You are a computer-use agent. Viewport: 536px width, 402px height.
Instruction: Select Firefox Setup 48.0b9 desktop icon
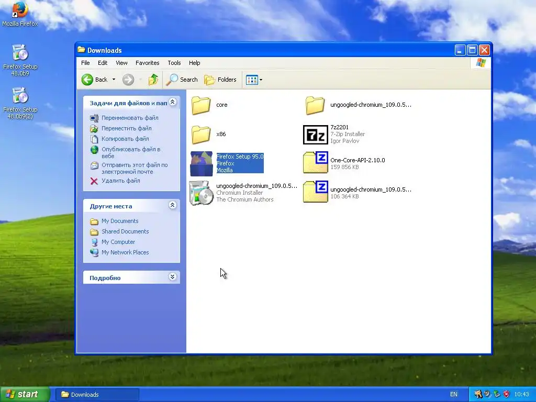(x=20, y=60)
